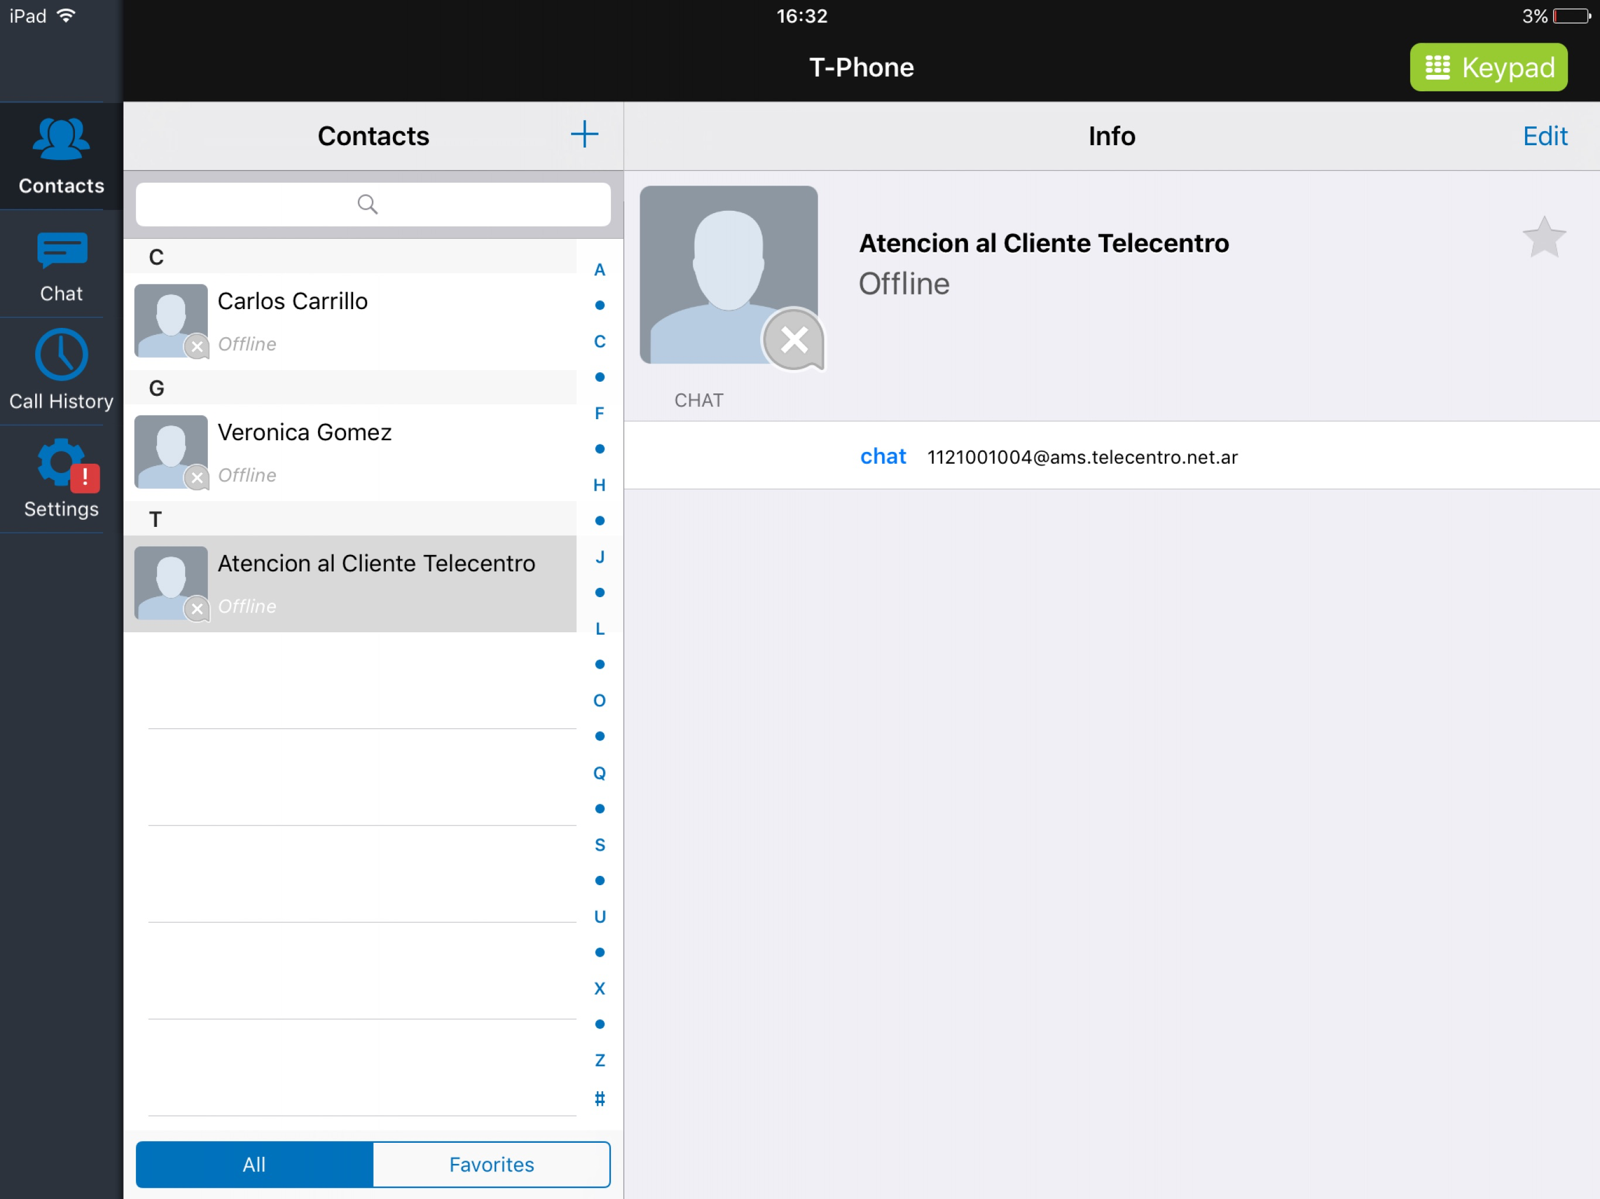
Task: Jump to letter L in index
Action: [600, 628]
